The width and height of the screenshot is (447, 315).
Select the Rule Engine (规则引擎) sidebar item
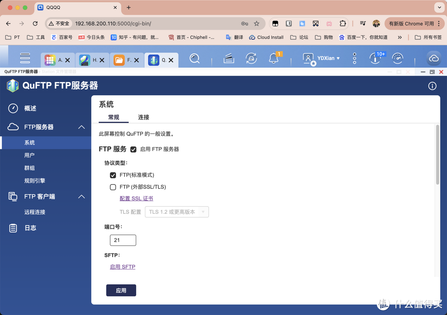pos(35,181)
